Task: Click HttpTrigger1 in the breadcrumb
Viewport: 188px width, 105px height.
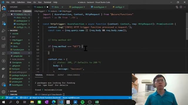Action: [40, 11]
